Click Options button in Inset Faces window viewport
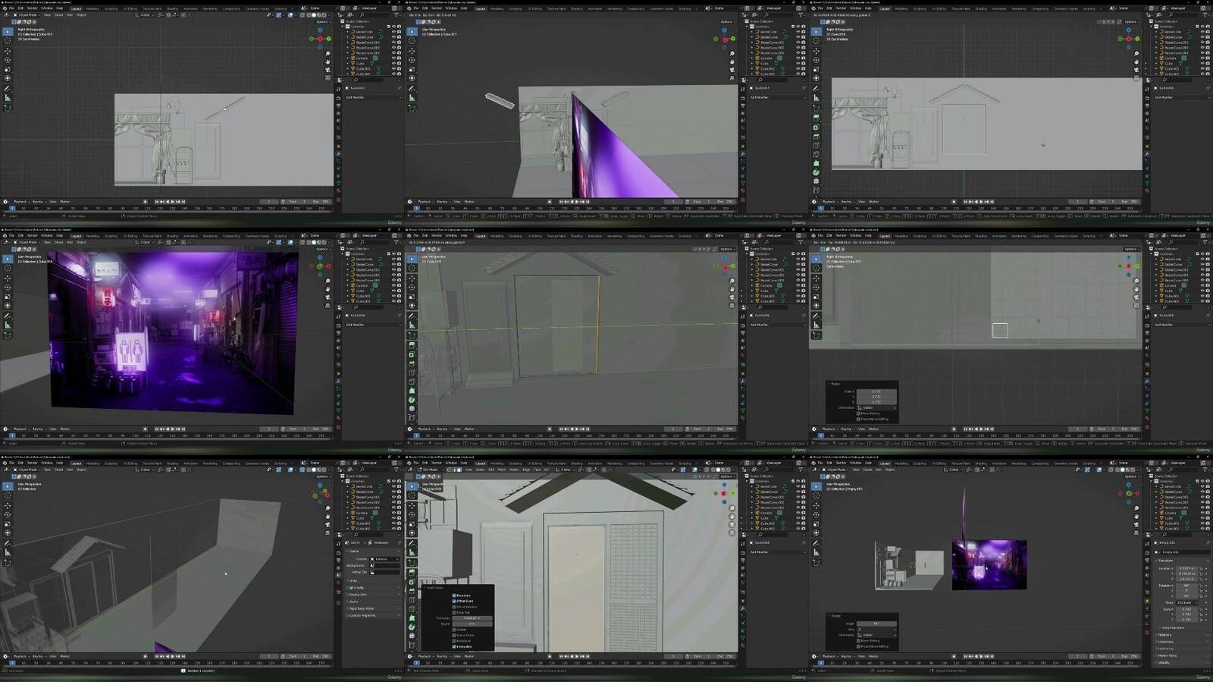This screenshot has width=1213, height=682. (x=726, y=476)
